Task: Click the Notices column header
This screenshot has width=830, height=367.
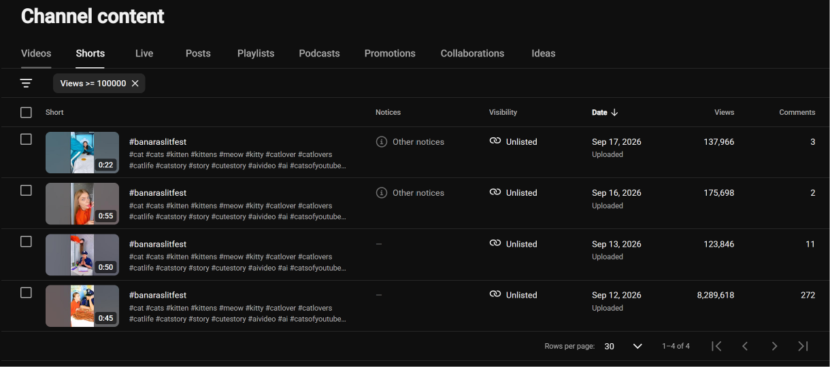Action: (x=388, y=112)
